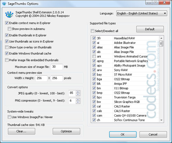The width and height of the screenshot is (172, 143).
Task: Click the SageThumbs eye icon in title bar
Action: [x=4, y=3]
